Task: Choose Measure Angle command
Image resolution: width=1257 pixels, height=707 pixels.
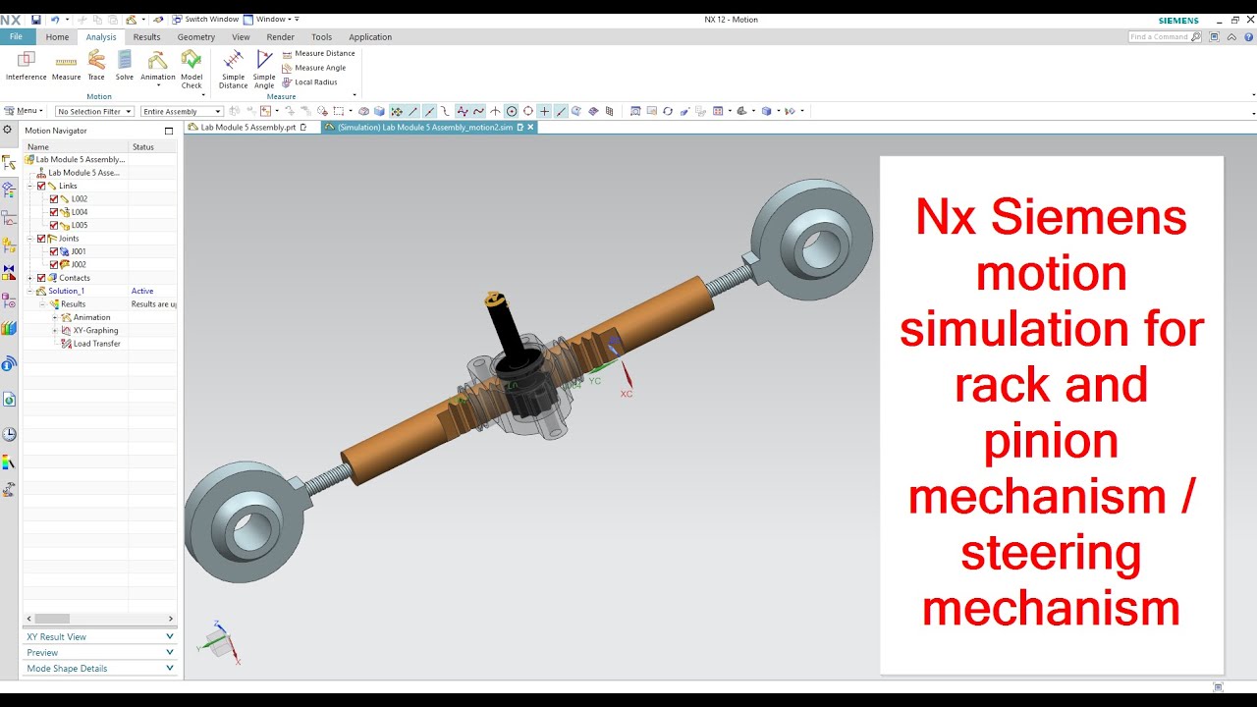Action: pyautogui.click(x=313, y=68)
